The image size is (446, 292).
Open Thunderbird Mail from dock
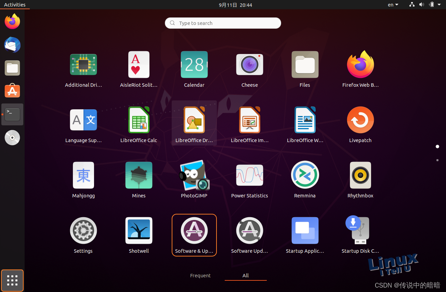click(12, 45)
